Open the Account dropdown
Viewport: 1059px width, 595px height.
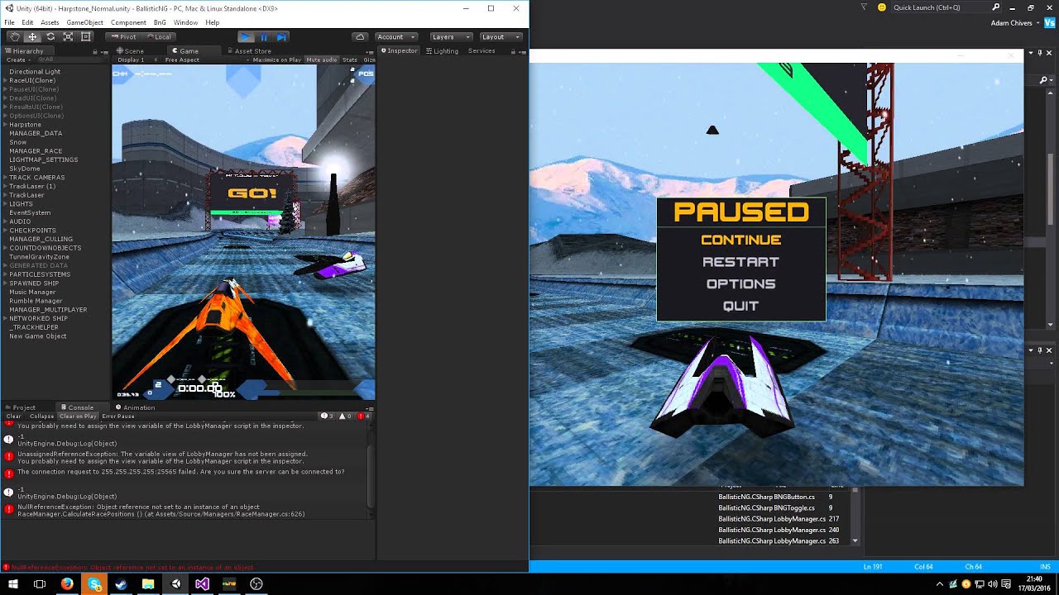pos(395,36)
